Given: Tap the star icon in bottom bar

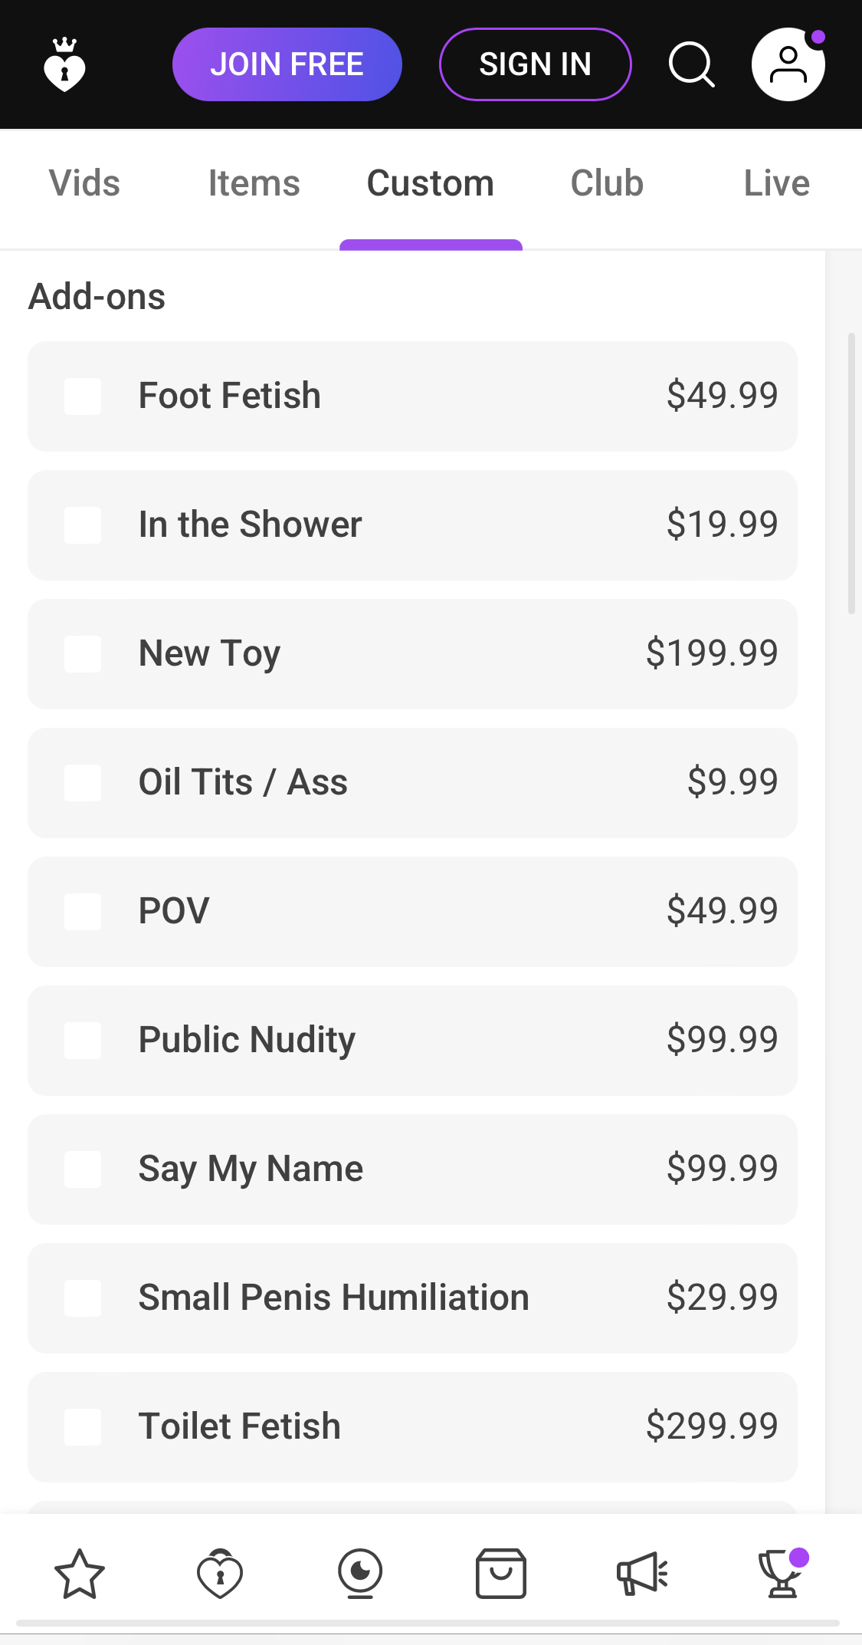Looking at the screenshot, I should (80, 1574).
